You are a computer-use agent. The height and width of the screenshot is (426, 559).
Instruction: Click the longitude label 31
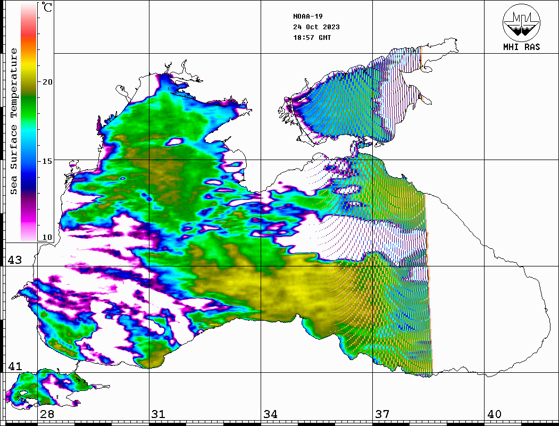click(x=158, y=414)
